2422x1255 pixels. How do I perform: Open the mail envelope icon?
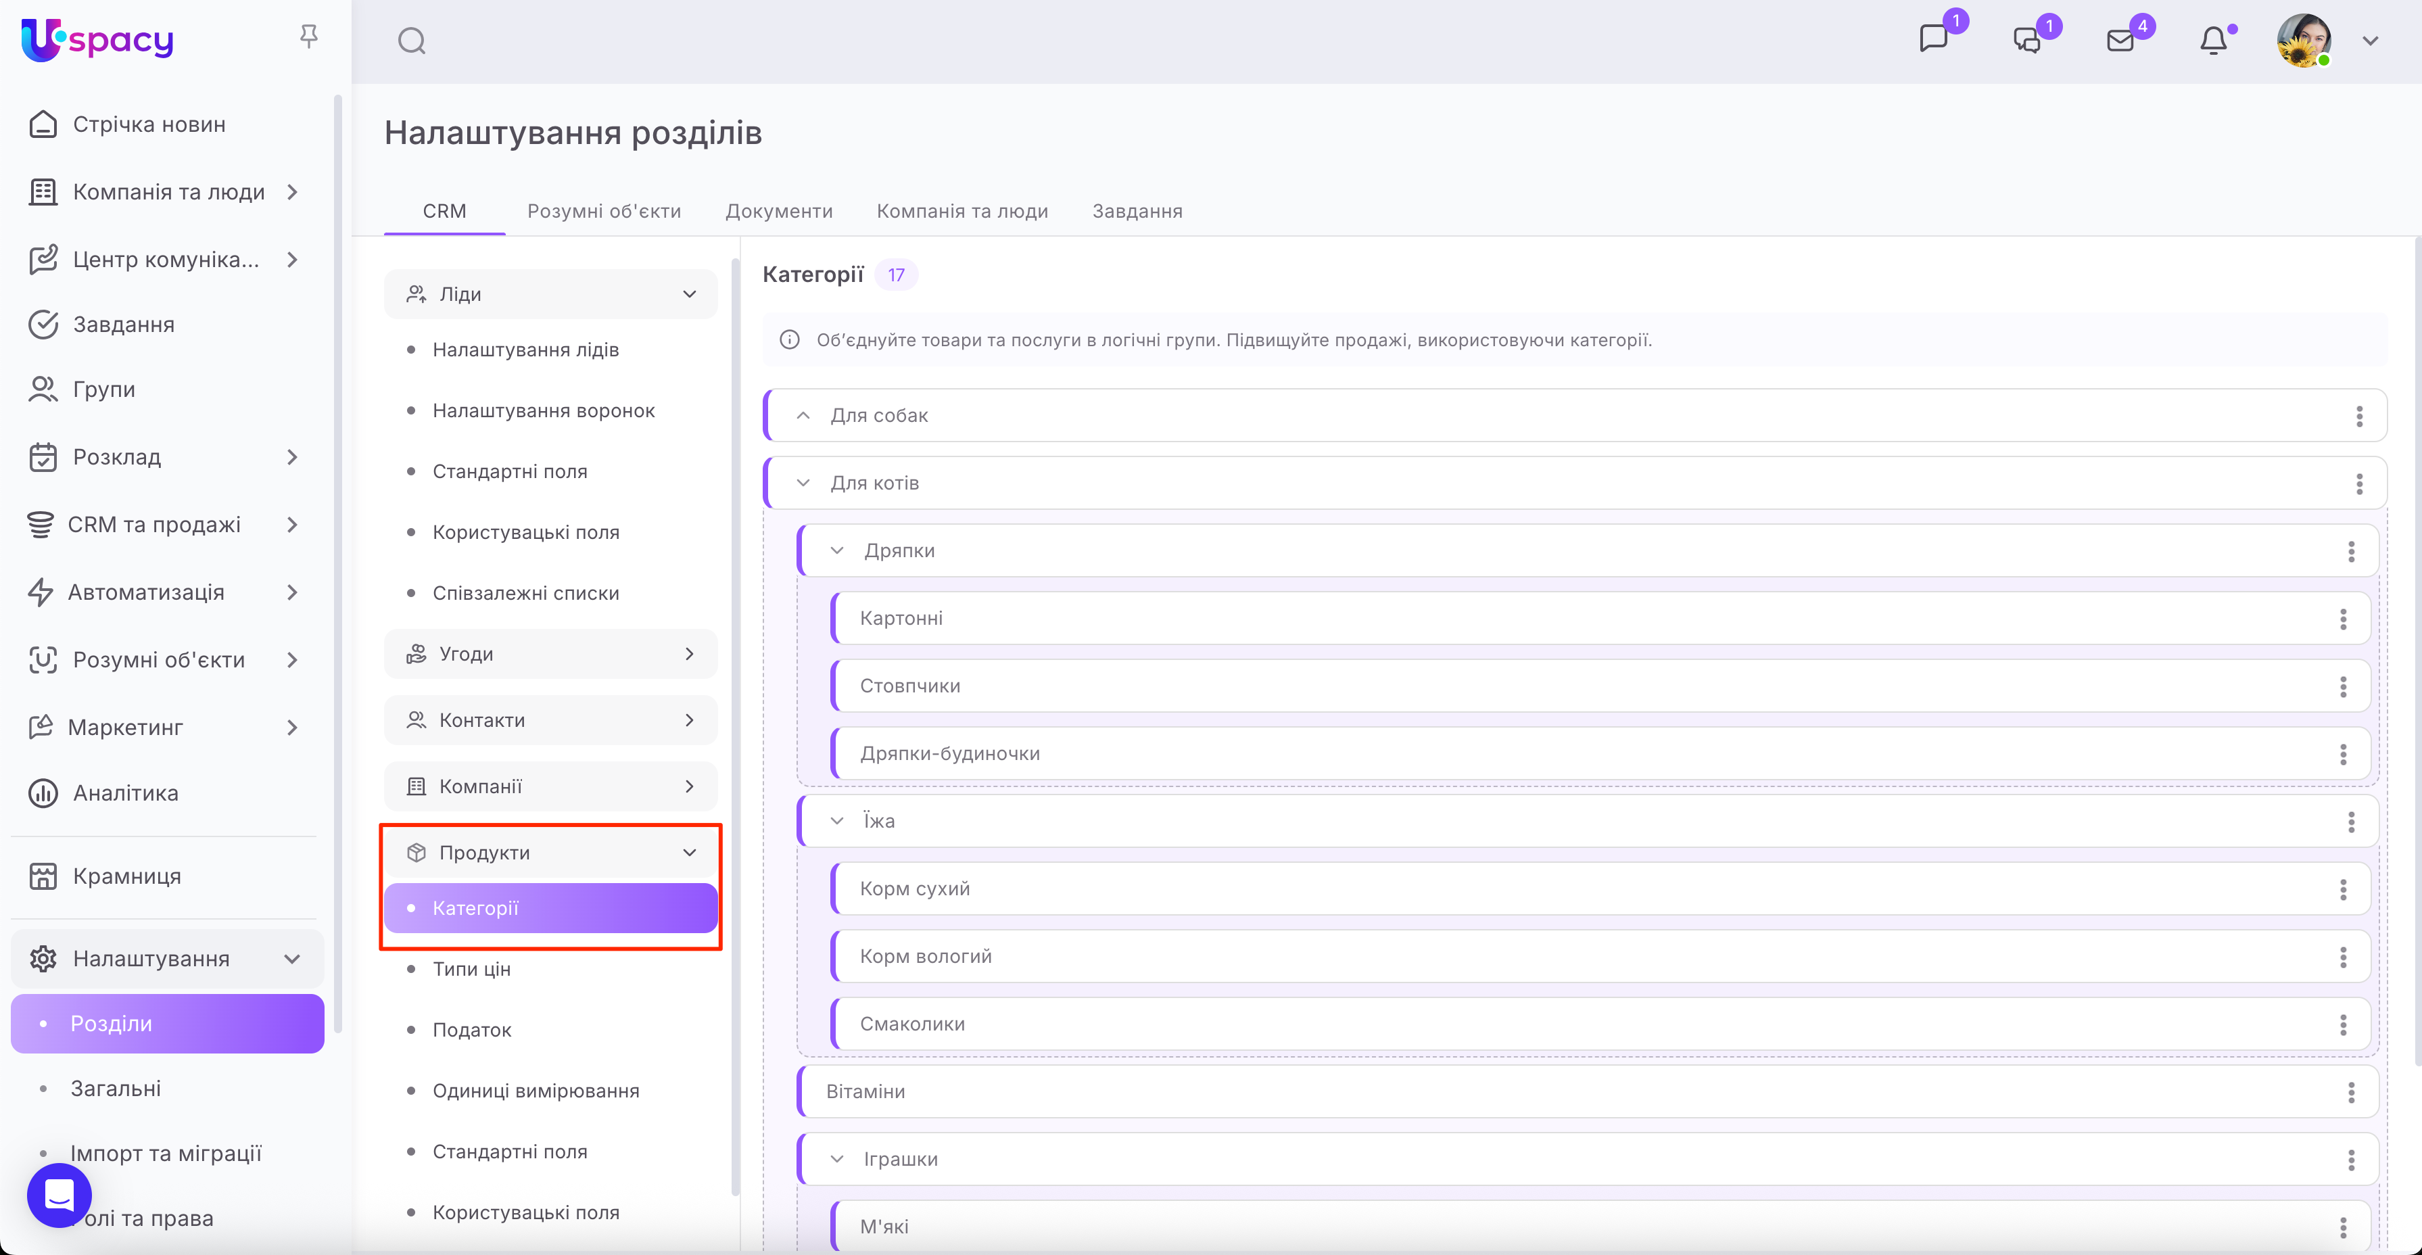tap(2120, 41)
